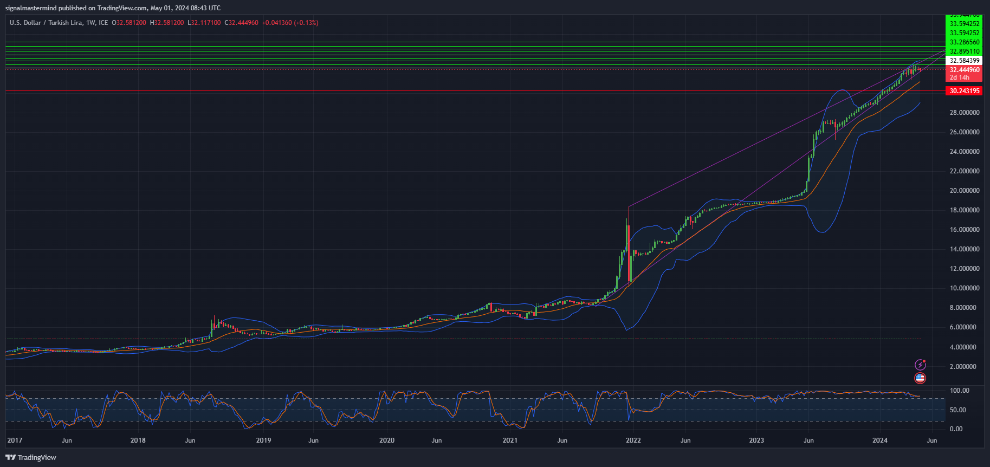Screen dimensions: 990x467
Task: Click the red current price label 32.444960
Action: point(964,70)
